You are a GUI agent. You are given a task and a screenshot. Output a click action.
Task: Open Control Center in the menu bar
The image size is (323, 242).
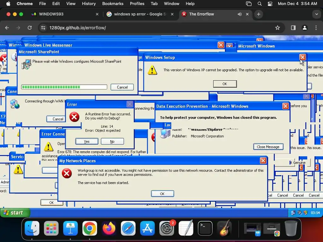pyautogui.click(x=270, y=4)
